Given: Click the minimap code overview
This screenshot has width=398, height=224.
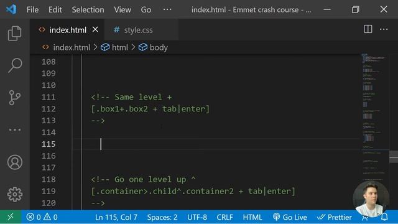Looking at the screenshot, I should 375,114.
